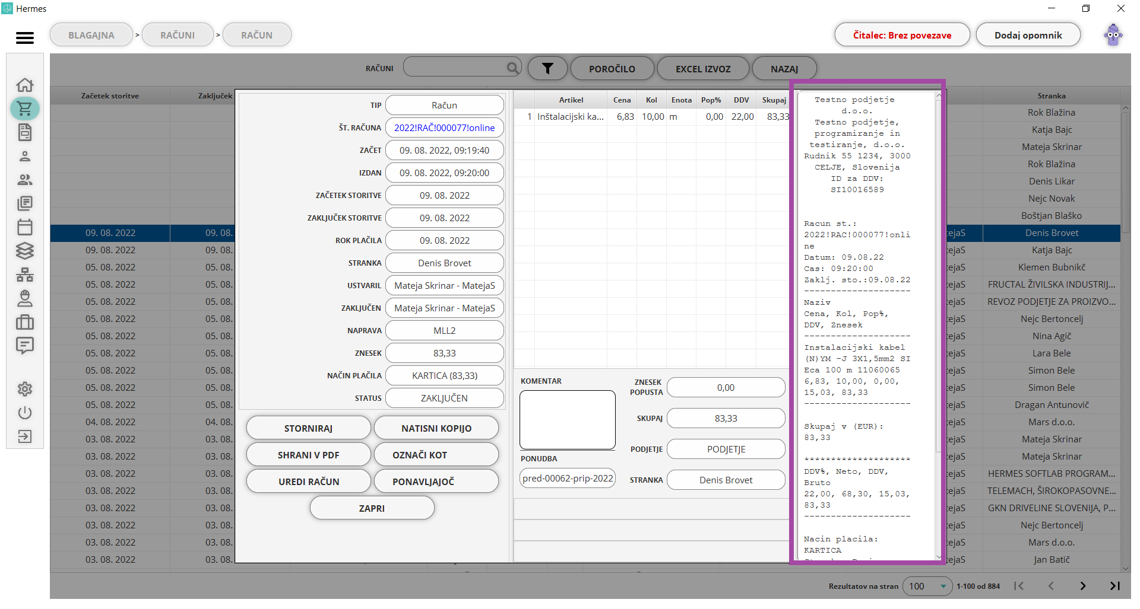This screenshot has height=609, width=1140.
Task: Click OZNAČI KOT button
Action: coord(436,455)
